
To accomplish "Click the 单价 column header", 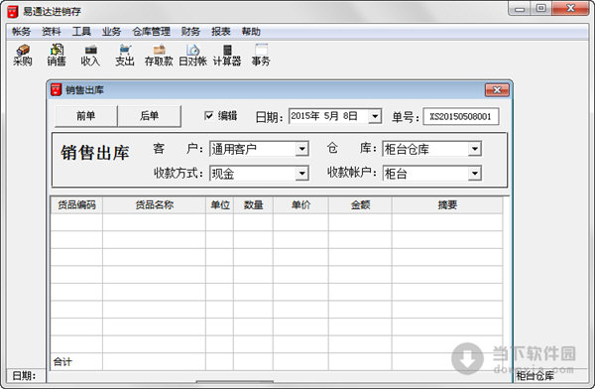I will (300, 205).
